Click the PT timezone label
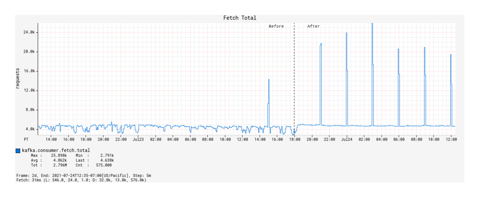The width and height of the screenshot is (479, 197). 26,139
